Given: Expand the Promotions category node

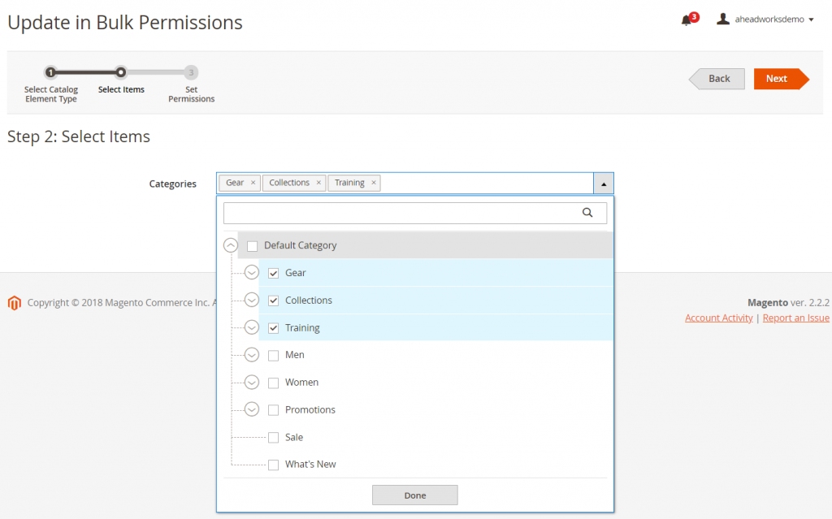Looking at the screenshot, I should tap(252, 410).
